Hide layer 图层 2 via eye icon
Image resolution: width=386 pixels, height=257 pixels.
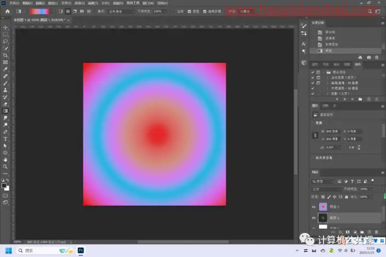tap(314, 207)
